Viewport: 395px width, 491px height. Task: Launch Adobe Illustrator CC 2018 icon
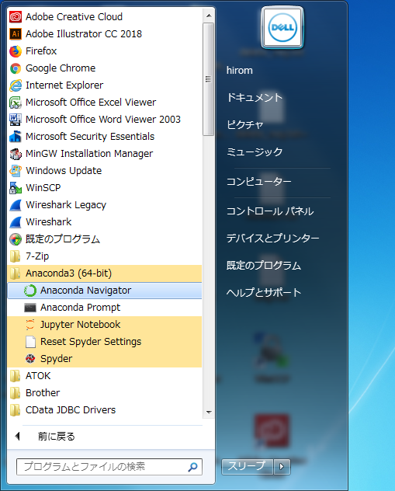(16, 34)
